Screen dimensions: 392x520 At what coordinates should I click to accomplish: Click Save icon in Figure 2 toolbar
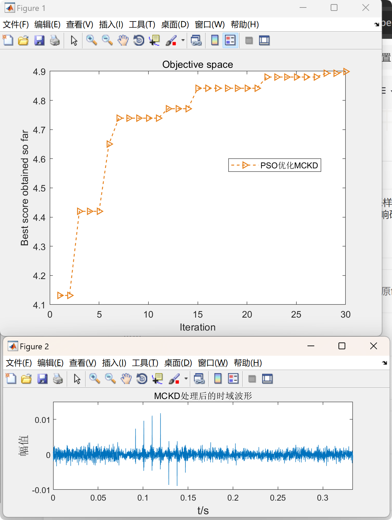(x=42, y=379)
